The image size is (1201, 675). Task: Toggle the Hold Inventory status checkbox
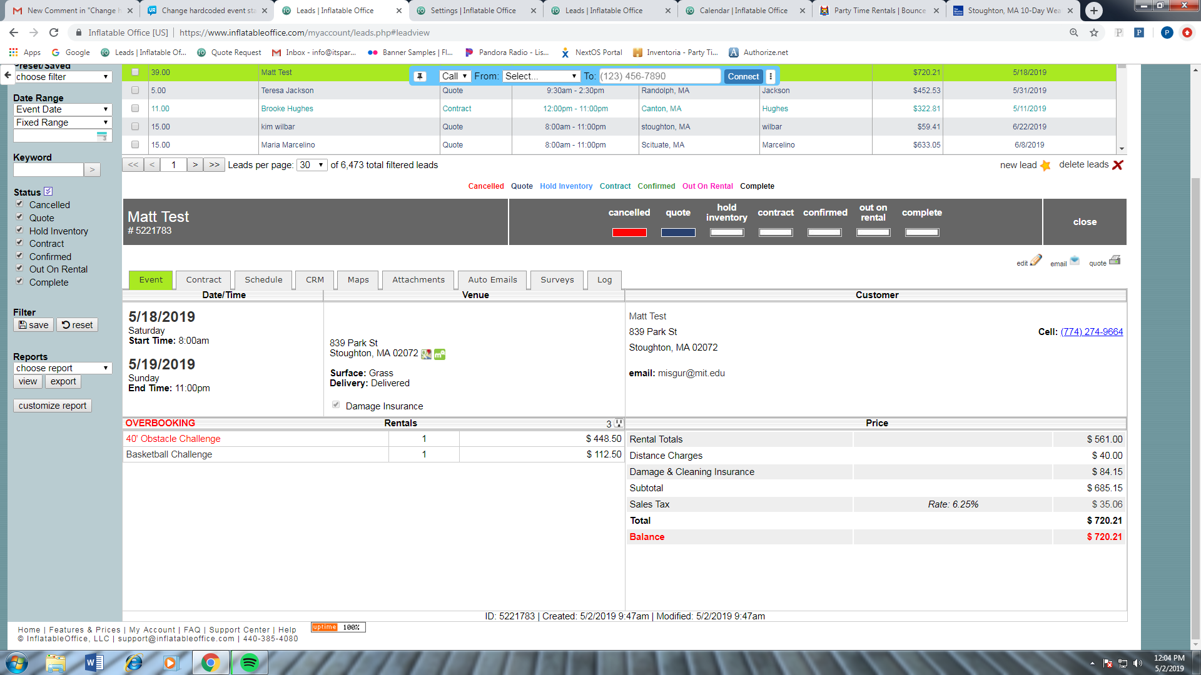[19, 230]
